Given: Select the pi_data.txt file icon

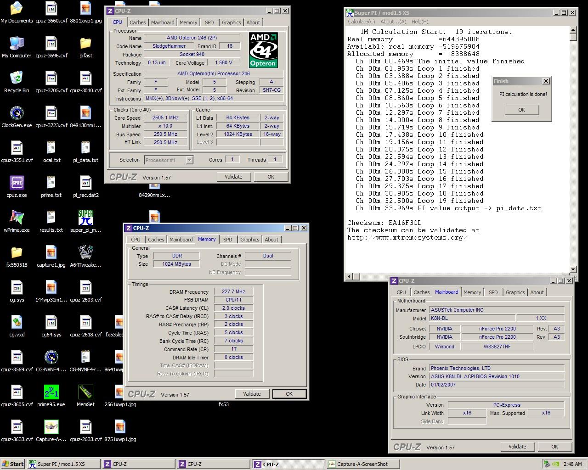Looking at the screenshot, I should point(85,148).
